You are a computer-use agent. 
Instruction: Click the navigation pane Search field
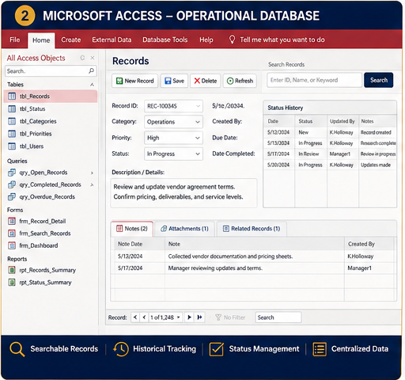click(x=51, y=71)
